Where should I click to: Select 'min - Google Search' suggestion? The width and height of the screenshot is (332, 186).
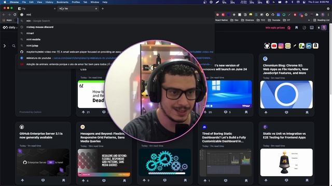(116, 21)
